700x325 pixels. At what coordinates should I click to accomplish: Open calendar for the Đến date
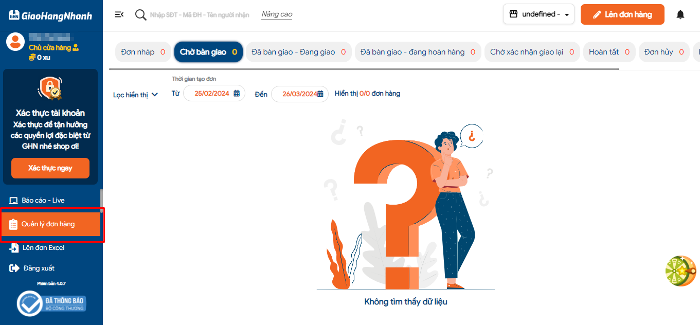tap(320, 94)
